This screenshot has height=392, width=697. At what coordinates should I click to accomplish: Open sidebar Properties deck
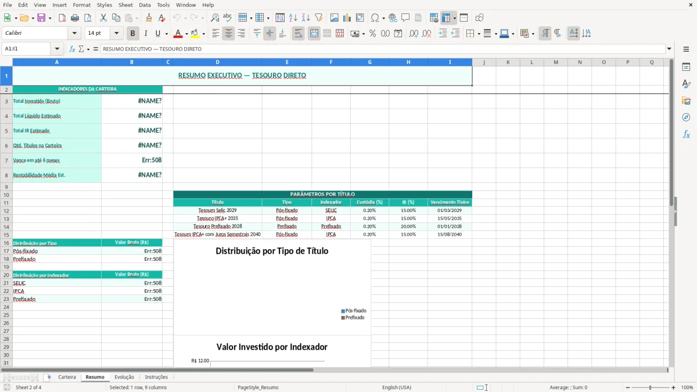[686, 67]
